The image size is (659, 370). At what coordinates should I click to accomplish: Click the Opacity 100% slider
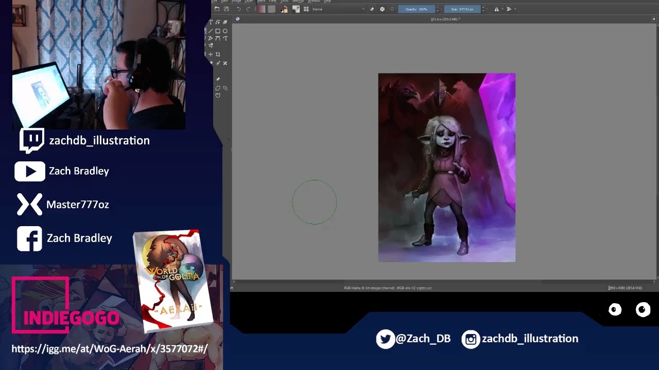pyautogui.click(x=416, y=9)
